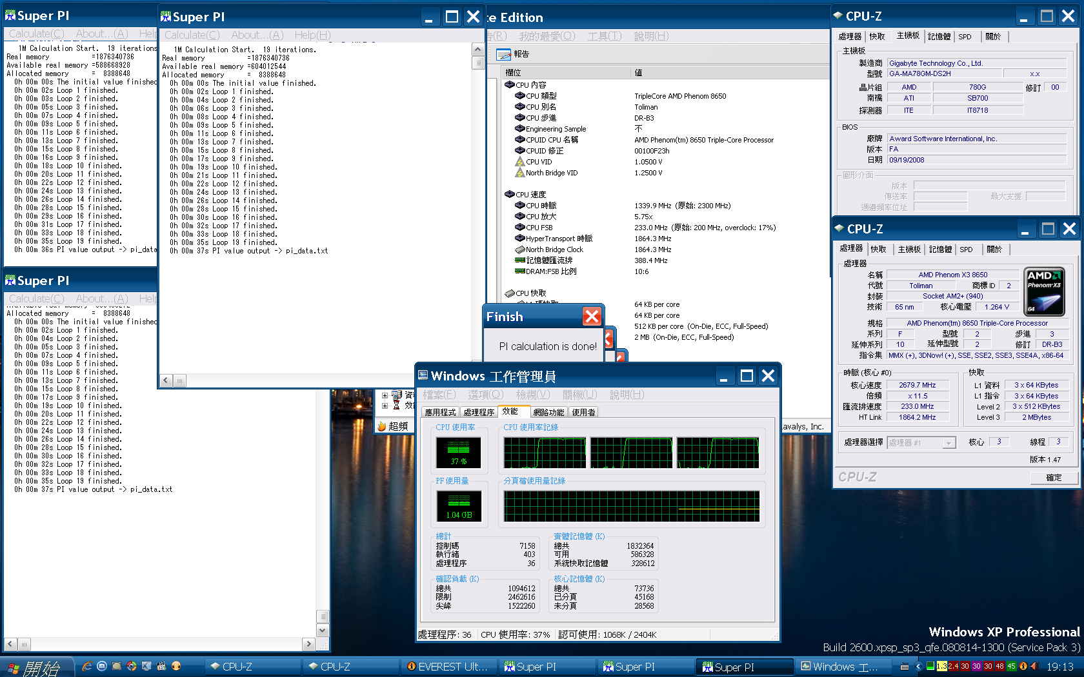
Task: Open 工具(T) menu in EVEREST
Action: point(605,36)
